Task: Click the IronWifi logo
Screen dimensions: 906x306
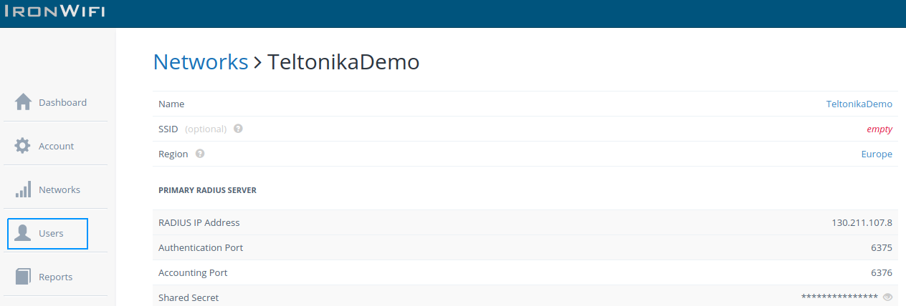Action: [54, 11]
